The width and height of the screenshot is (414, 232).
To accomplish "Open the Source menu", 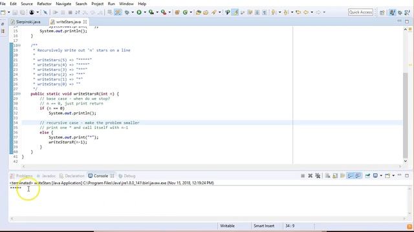I will click(x=27, y=4).
